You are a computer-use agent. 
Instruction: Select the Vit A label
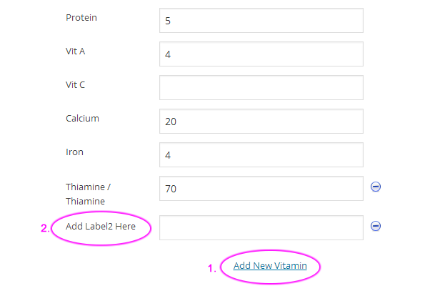click(x=76, y=51)
